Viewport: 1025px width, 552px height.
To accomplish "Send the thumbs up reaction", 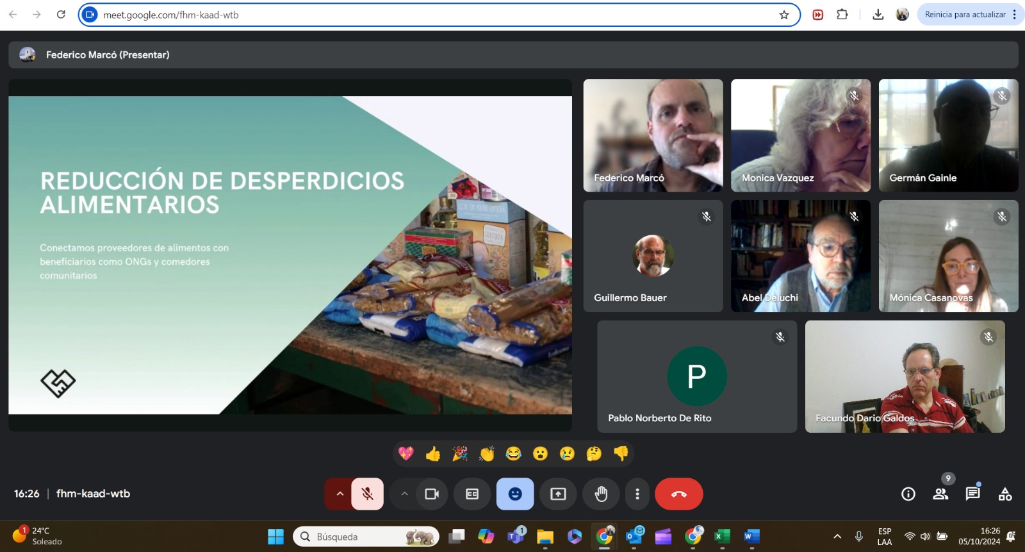I will [433, 454].
